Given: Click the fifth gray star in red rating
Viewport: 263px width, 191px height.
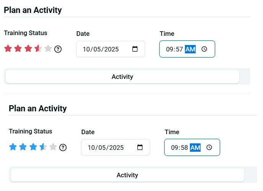Looking at the screenshot, I should (48, 49).
